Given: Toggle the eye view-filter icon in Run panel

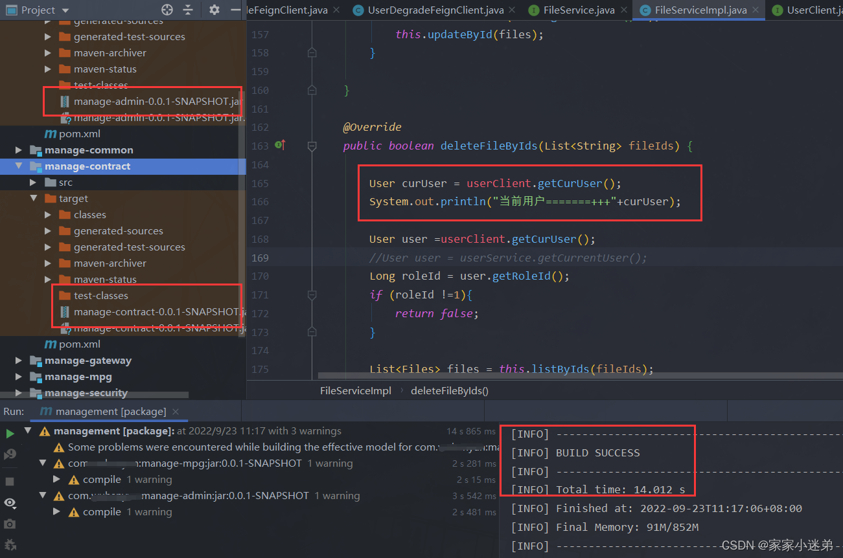Looking at the screenshot, I should point(10,502).
